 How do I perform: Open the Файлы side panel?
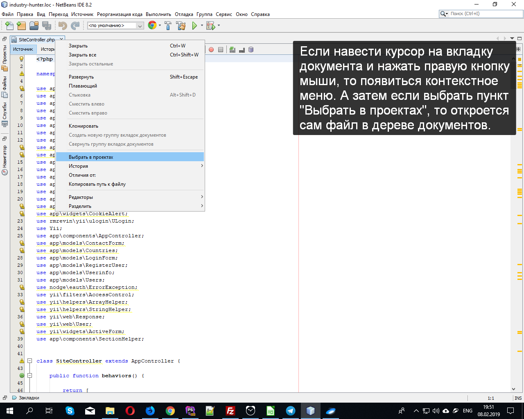(5, 86)
